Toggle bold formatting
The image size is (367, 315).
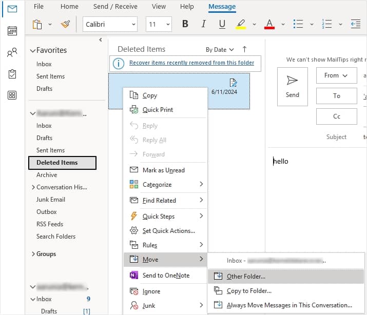click(185, 24)
